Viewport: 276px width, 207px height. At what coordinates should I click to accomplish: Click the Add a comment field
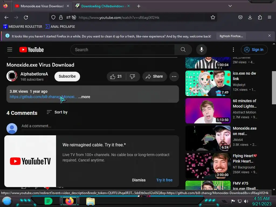click(98, 126)
